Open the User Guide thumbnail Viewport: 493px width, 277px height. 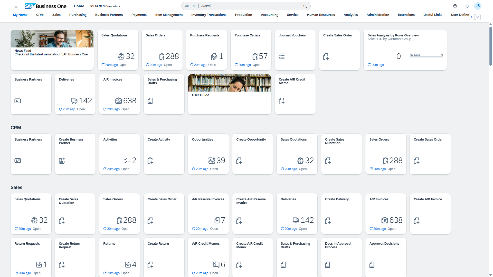click(x=229, y=83)
